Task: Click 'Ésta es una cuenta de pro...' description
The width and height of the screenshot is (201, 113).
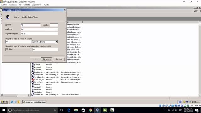Action: [71, 79]
